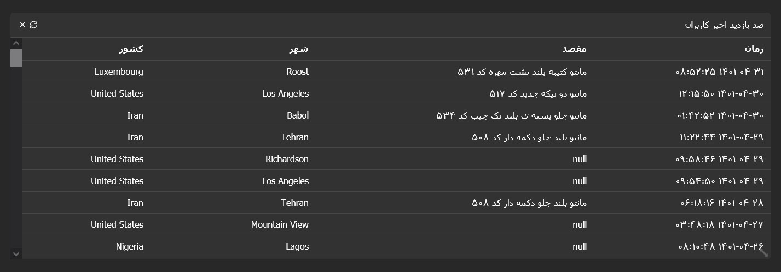
Task: Close the recent visits panel
Action: (22, 25)
